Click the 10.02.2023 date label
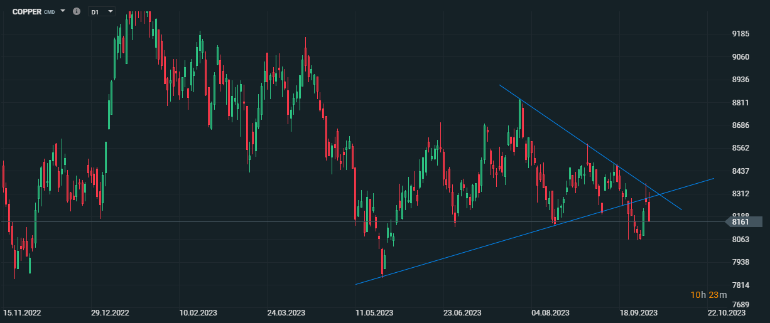The height and width of the screenshot is (323, 770). [x=198, y=312]
